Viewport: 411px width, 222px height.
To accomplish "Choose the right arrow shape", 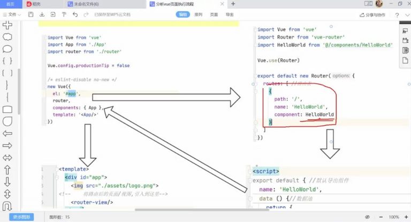I will [x=7, y=146].
